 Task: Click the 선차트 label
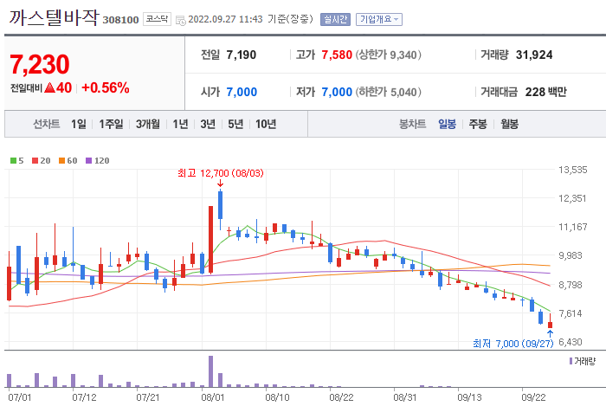(47, 124)
